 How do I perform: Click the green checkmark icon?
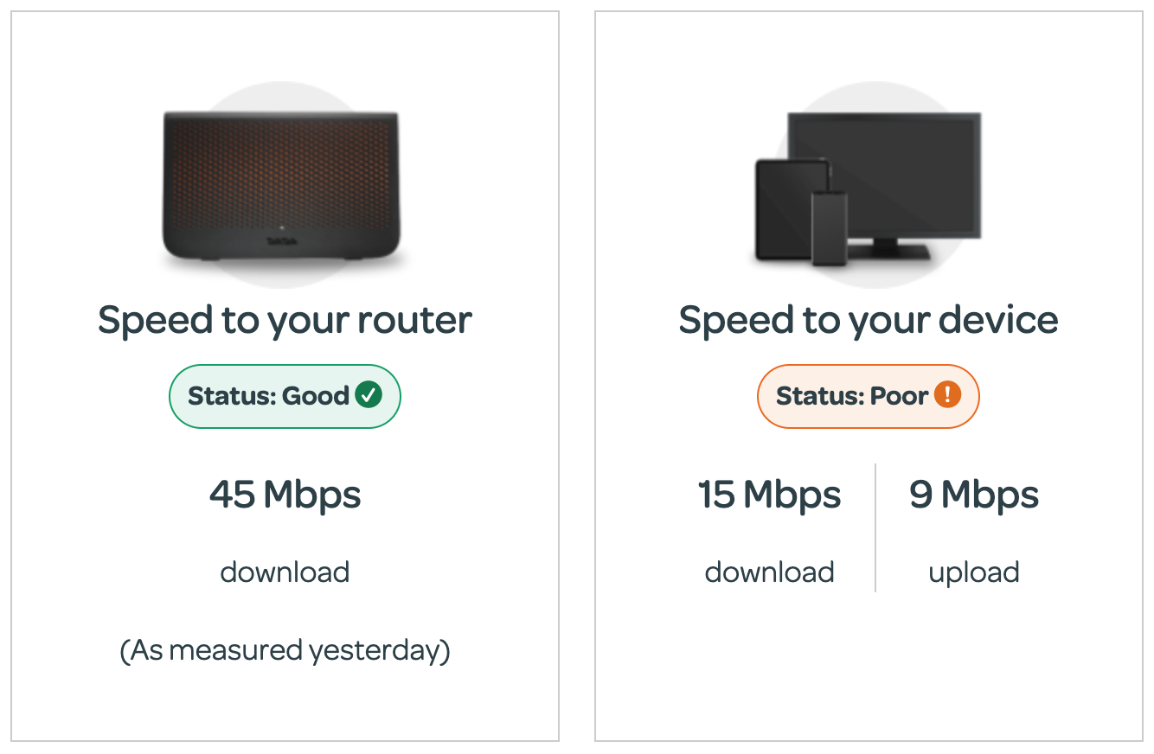point(370,395)
